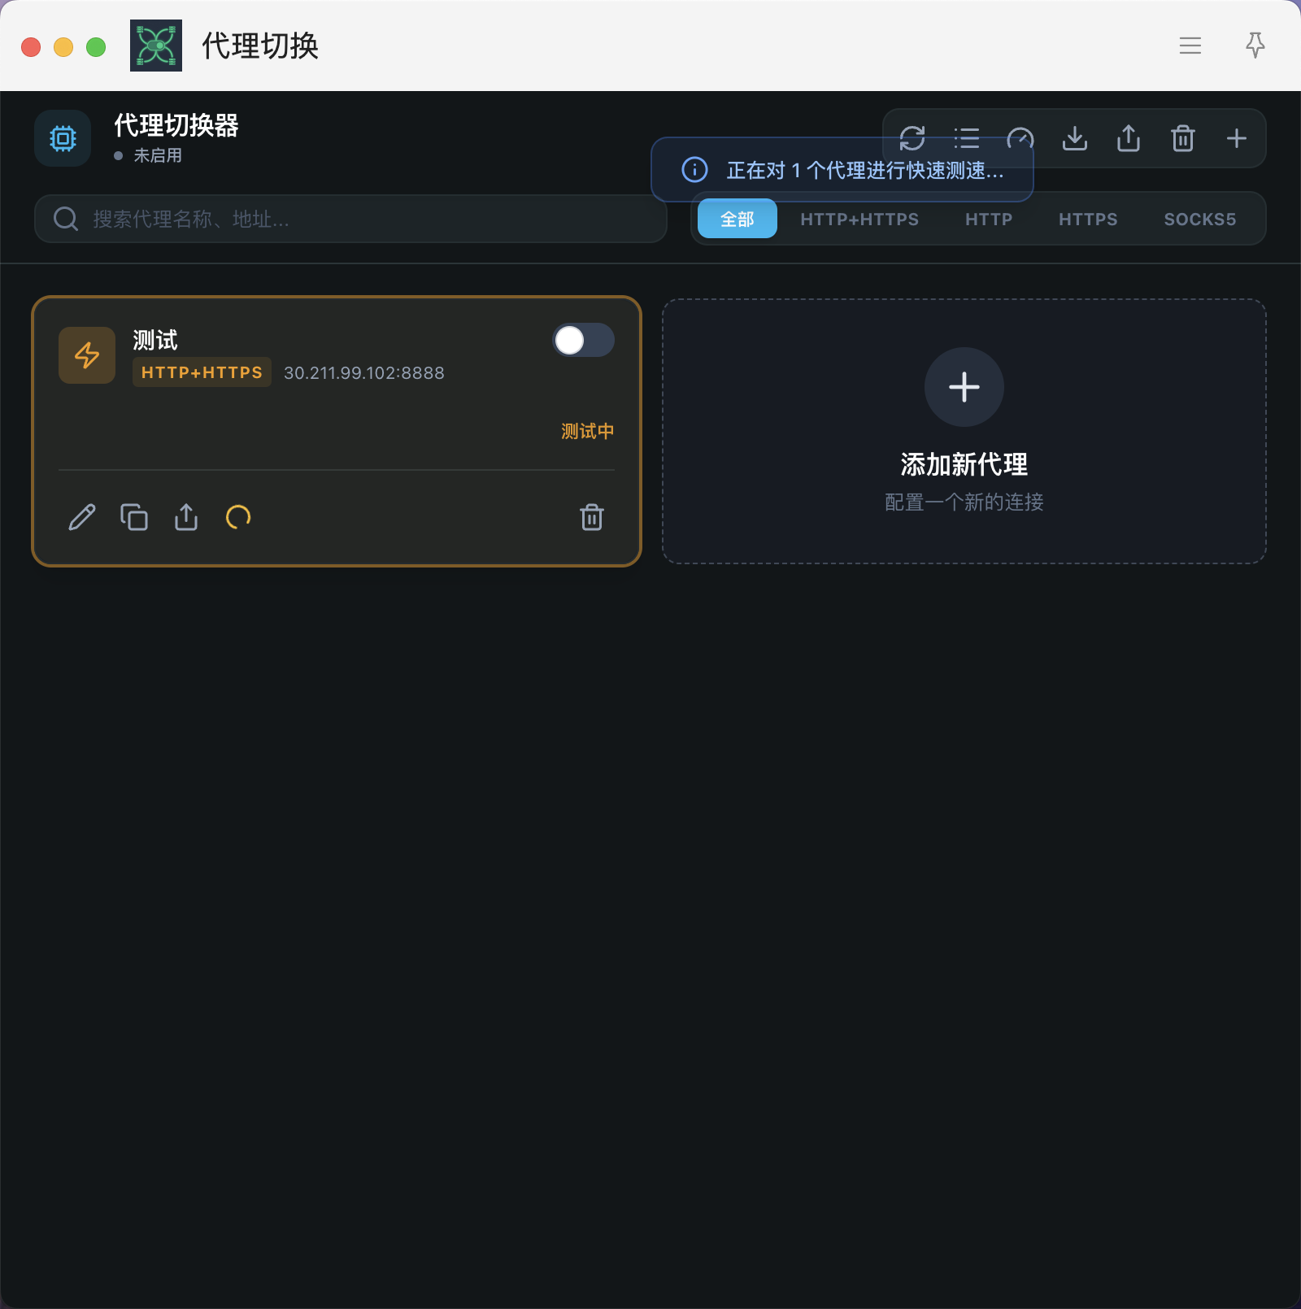Image resolution: width=1301 pixels, height=1309 pixels.
Task: Share the 测试 proxy card
Action: coord(186,517)
